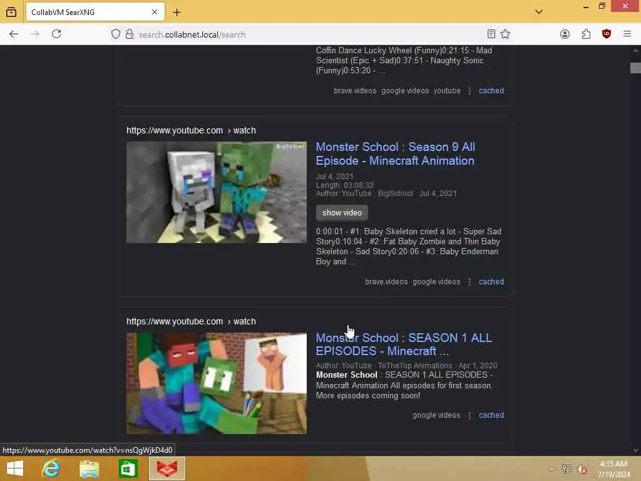
Task: Open File Explorer from the taskbar
Action: [x=89, y=468]
